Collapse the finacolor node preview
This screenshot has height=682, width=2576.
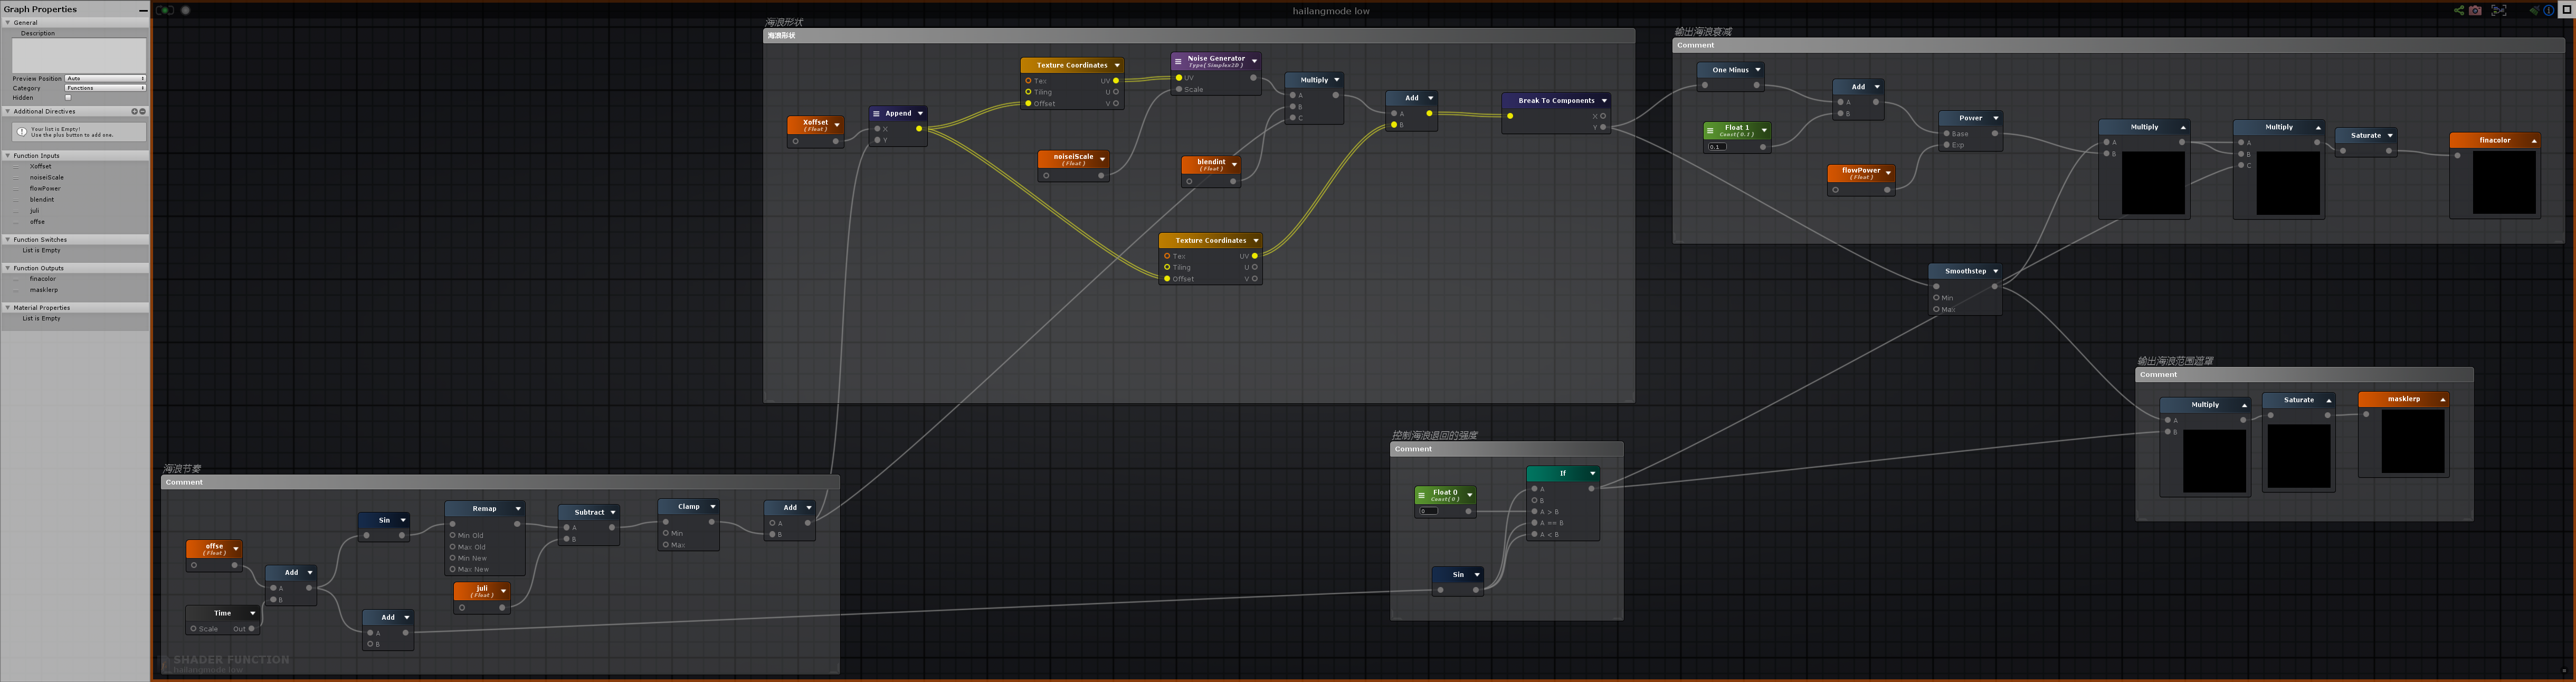pos(2534,141)
